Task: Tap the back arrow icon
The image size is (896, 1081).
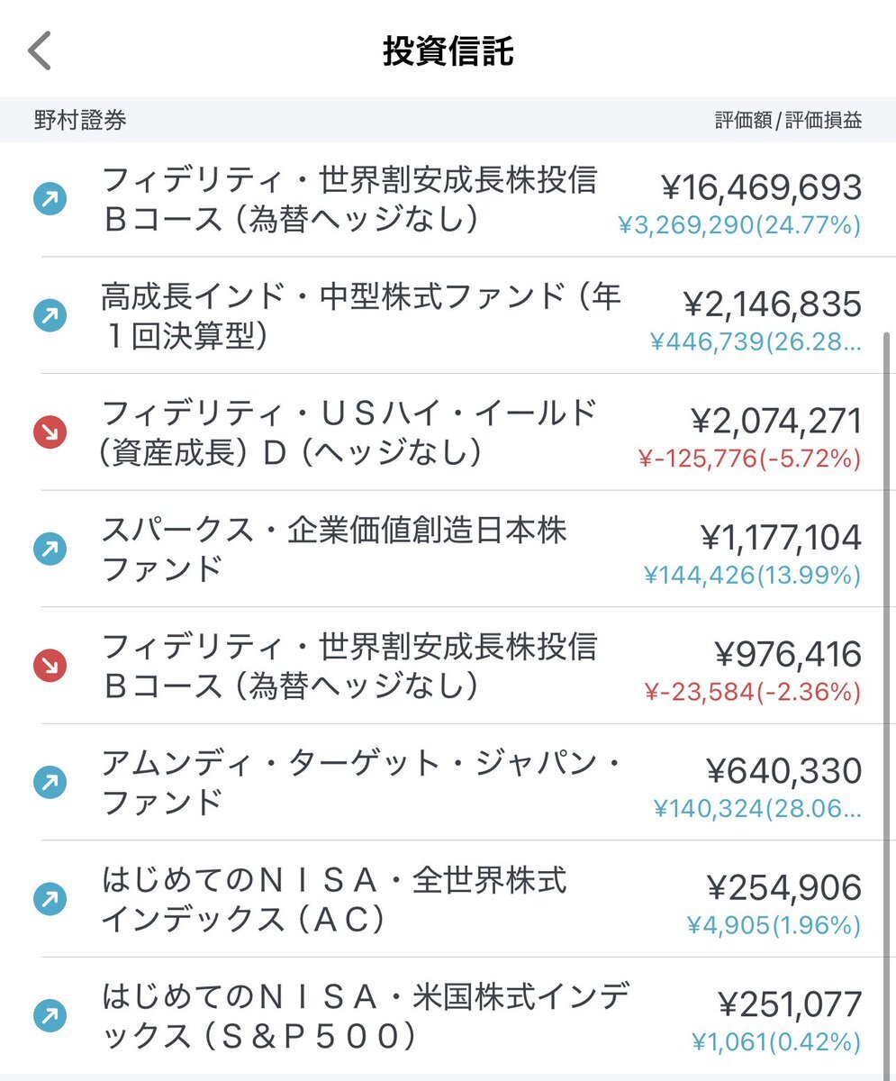Action: point(41,51)
